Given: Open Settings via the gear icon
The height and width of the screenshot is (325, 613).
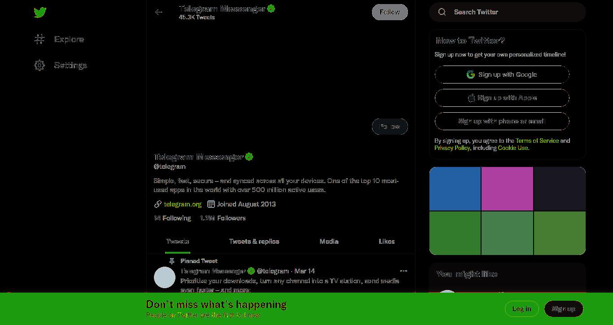Looking at the screenshot, I should pyautogui.click(x=39, y=66).
